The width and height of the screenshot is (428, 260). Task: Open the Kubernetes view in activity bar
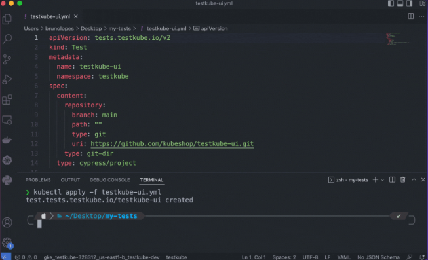coord(7,160)
